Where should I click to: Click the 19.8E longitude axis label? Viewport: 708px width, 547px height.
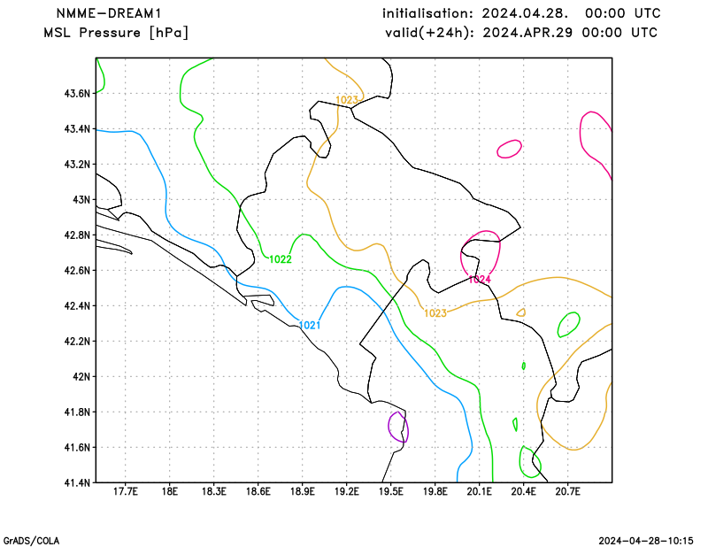[x=435, y=491]
